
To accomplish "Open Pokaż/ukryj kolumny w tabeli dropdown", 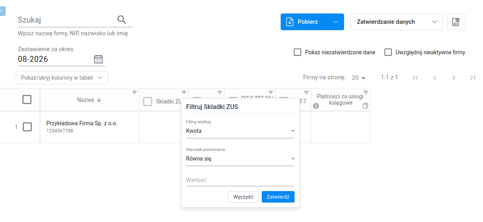I will [x=62, y=78].
